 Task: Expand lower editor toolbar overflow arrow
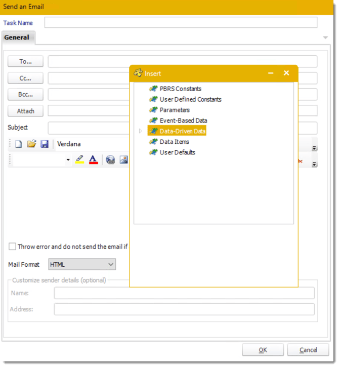[314, 165]
